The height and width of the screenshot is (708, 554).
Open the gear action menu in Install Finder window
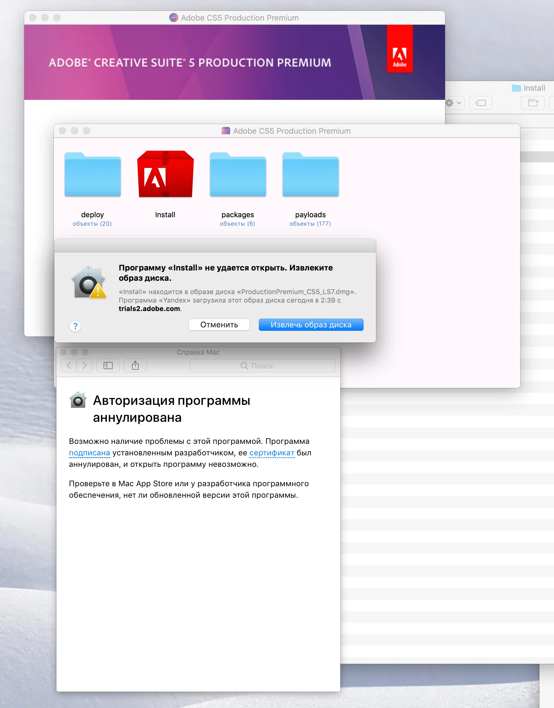[453, 103]
